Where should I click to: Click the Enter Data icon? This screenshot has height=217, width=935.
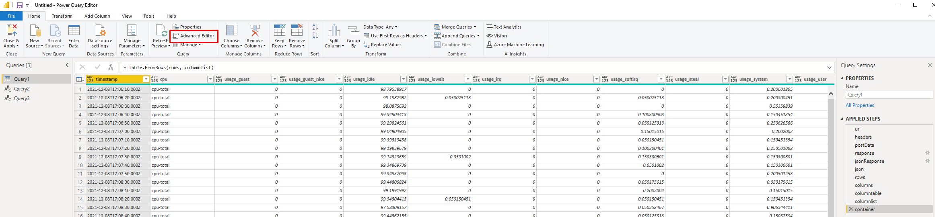point(74,31)
